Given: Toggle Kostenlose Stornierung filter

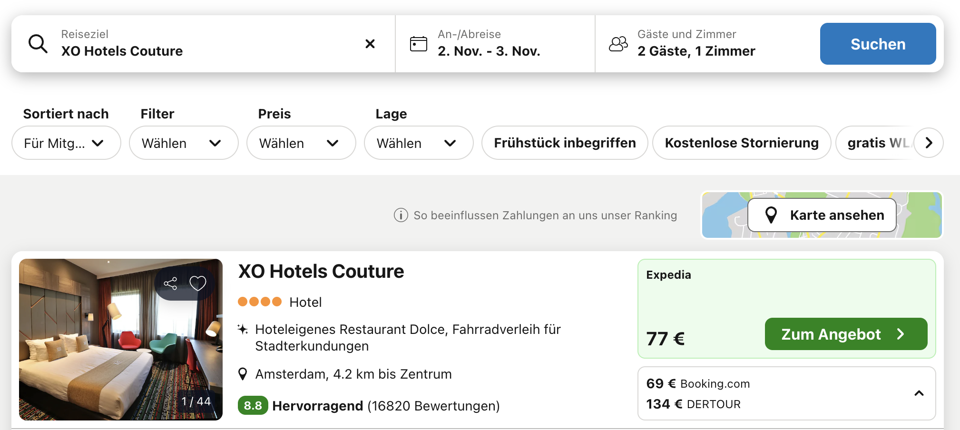Looking at the screenshot, I should (x=742, y=143).
